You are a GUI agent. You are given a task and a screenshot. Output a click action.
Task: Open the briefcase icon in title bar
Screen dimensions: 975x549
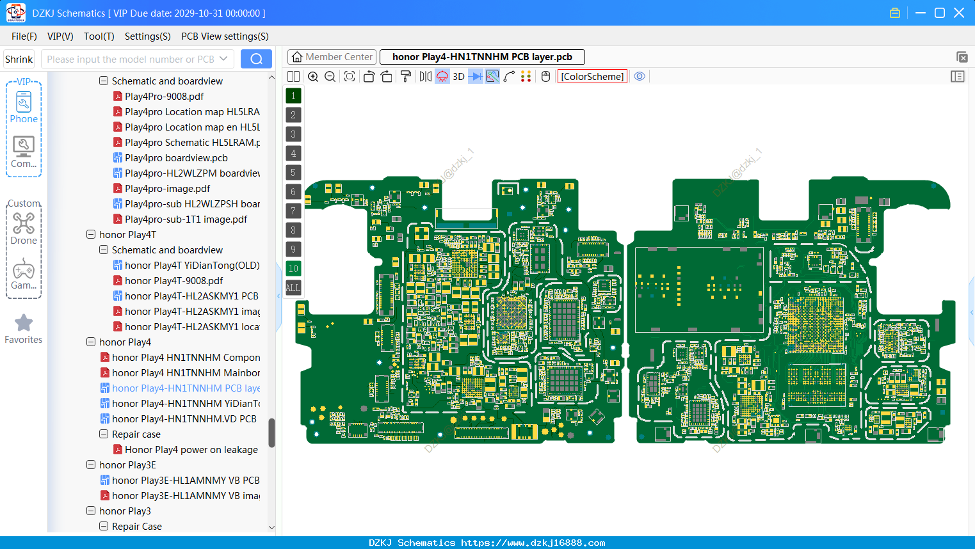coord(895,13)
